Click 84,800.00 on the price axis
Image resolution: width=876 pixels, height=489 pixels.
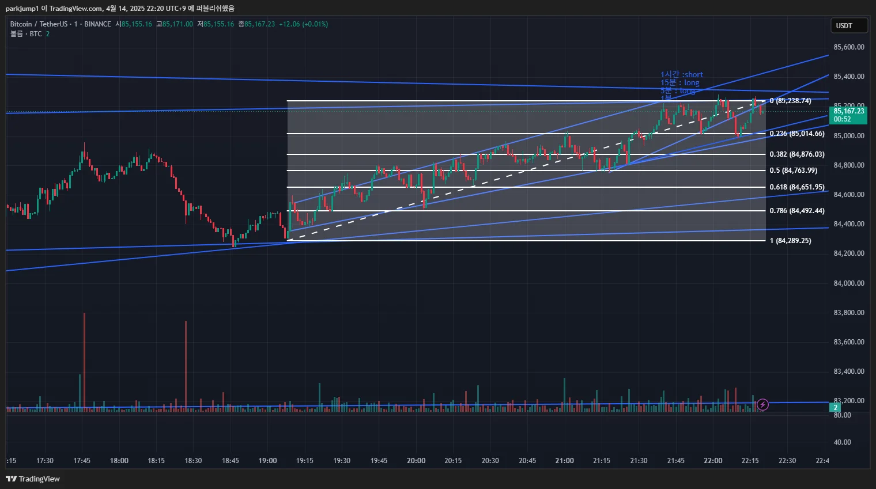tap(849, 165)
